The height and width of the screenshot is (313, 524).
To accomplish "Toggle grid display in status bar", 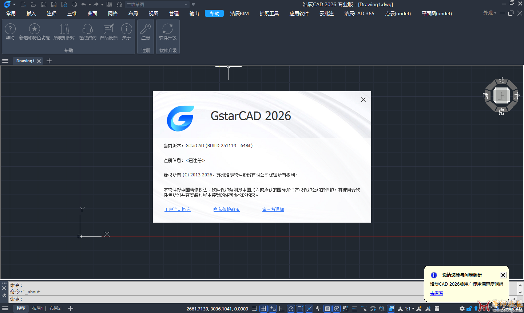I will [x=264, y=309].
